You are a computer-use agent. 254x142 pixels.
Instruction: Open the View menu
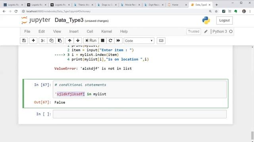57,32
